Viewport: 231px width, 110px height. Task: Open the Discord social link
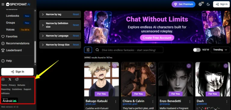click(x=3, y=80)
